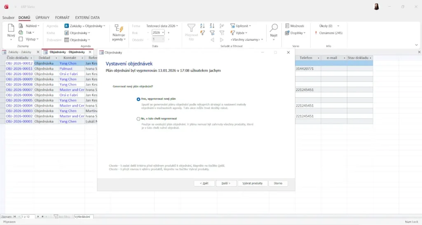Click the Tisk printer icon
The image size is (422, 225).
click(22, 33)
